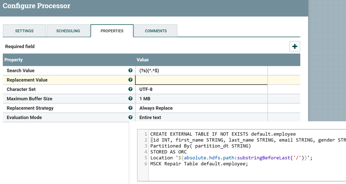Screen dimensions: 346x184
Task: Edit the 1 MB buffer size value
Action: [201, 99]
